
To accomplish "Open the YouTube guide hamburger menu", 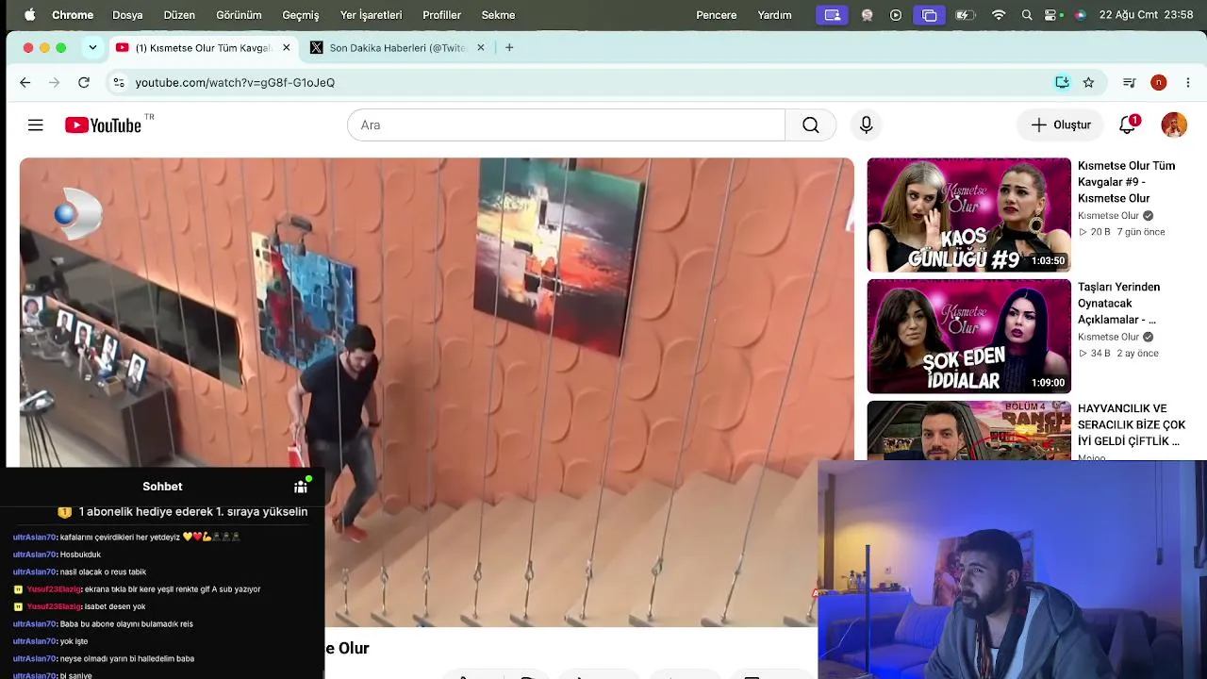I will click(x=36, y=125).
